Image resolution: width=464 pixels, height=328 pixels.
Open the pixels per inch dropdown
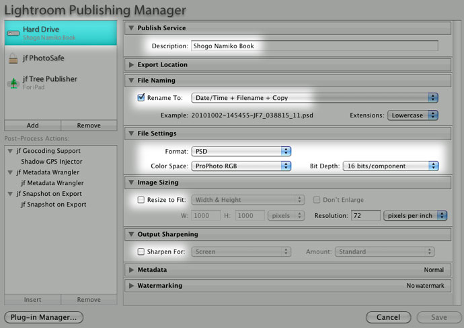click(415, 215)
